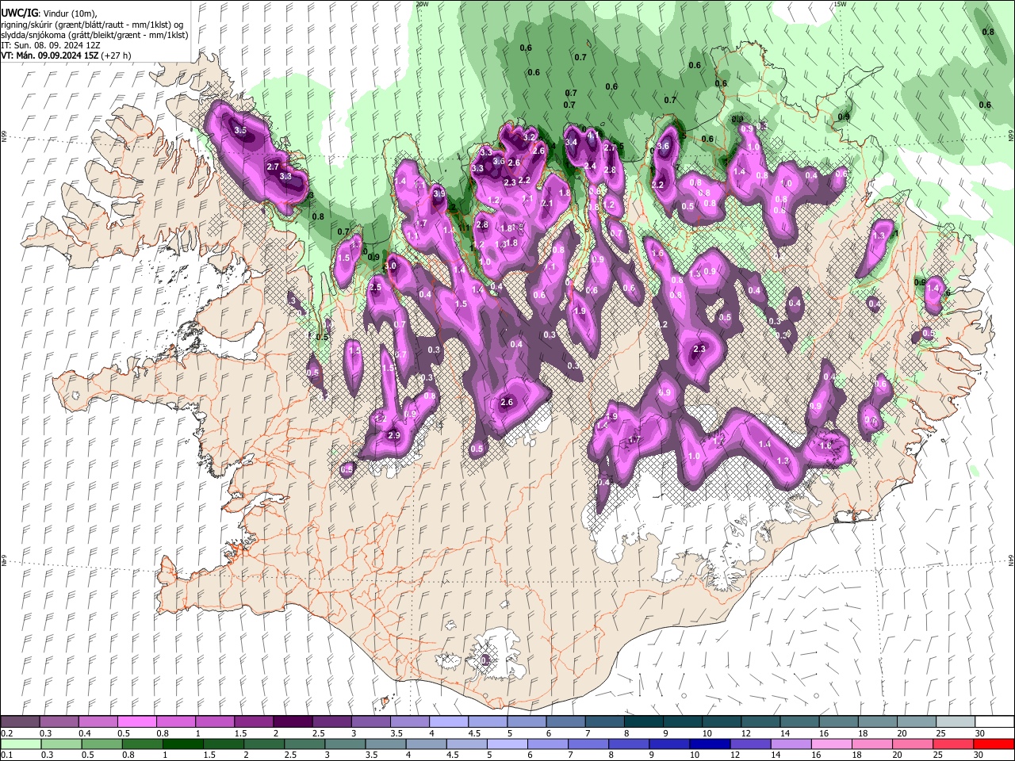Click the 2.6 value in the central highlands
1015x761 pixels.
click(x=507, y=403)
